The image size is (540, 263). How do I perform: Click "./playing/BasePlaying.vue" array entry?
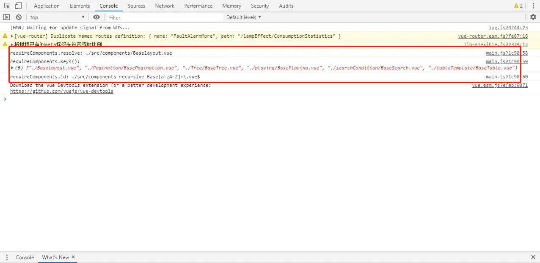pos(285,68)
